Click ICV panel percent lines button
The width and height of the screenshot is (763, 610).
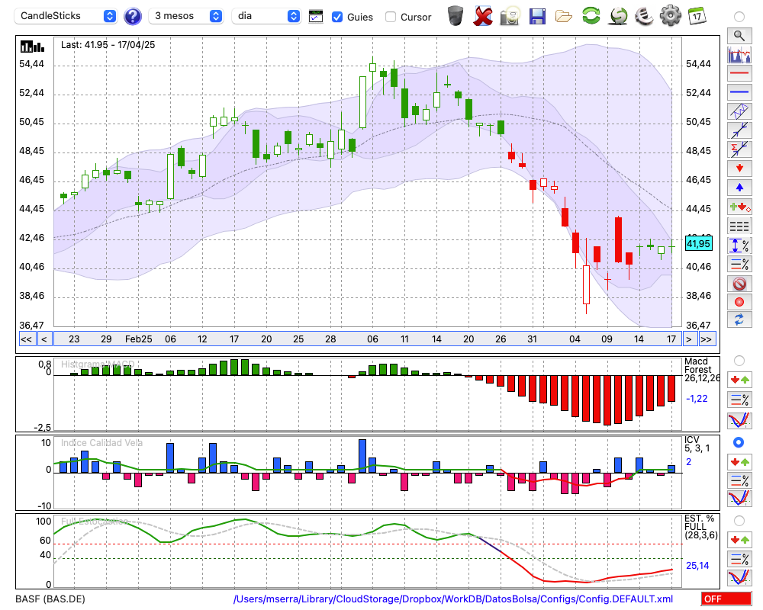click(739, 480)
